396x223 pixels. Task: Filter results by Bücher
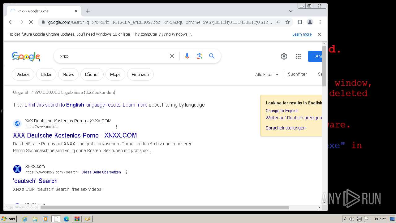click(x=92, y=74)
